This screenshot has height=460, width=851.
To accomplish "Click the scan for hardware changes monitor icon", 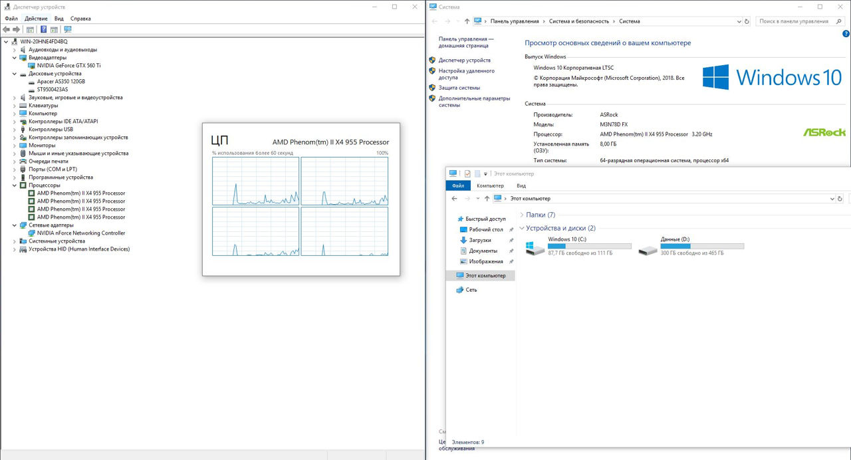I will tap(67, 29).
